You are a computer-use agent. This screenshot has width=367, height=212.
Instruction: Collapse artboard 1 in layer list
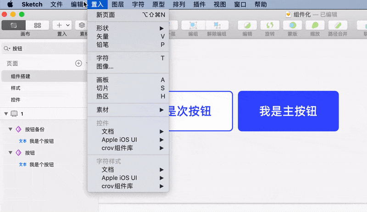(6, 114)
